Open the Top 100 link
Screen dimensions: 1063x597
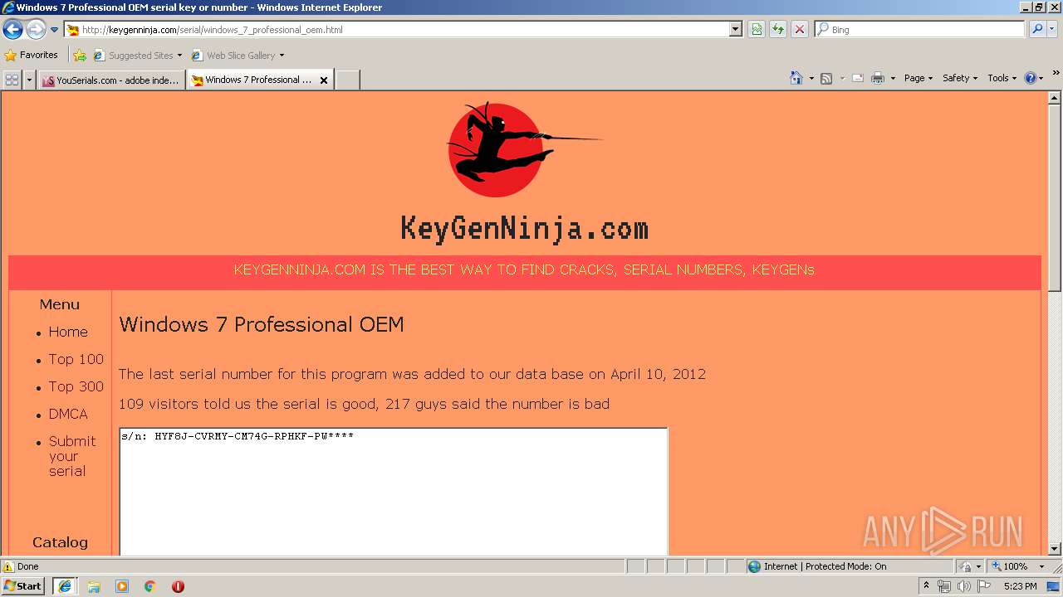76,359
